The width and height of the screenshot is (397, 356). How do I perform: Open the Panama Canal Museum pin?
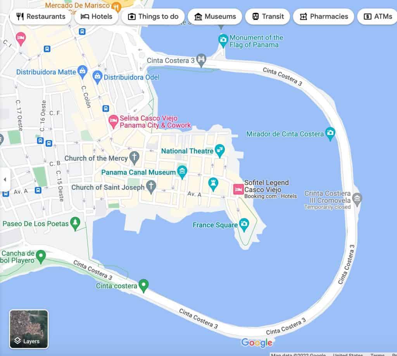tap(182, 171)
